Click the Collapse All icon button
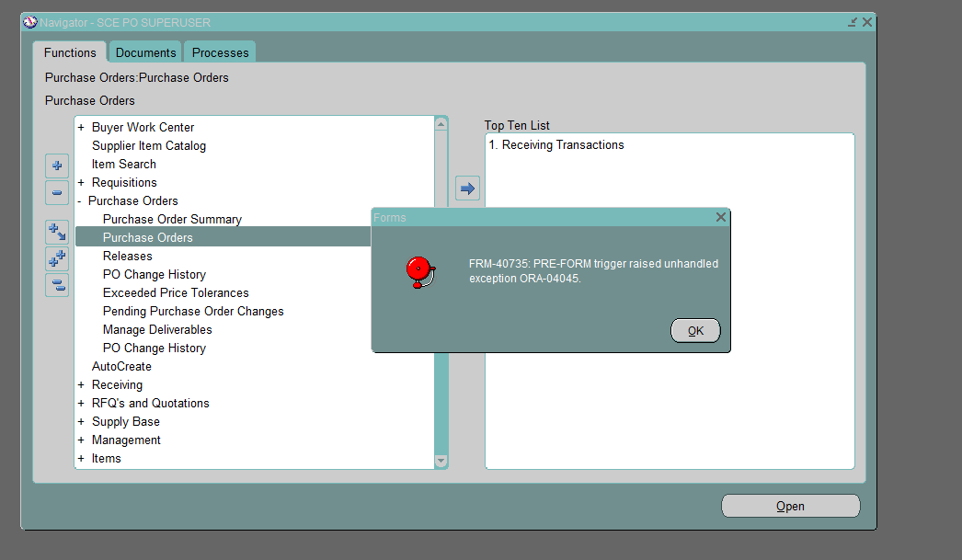962x560 pixels. tap(57, 285)
